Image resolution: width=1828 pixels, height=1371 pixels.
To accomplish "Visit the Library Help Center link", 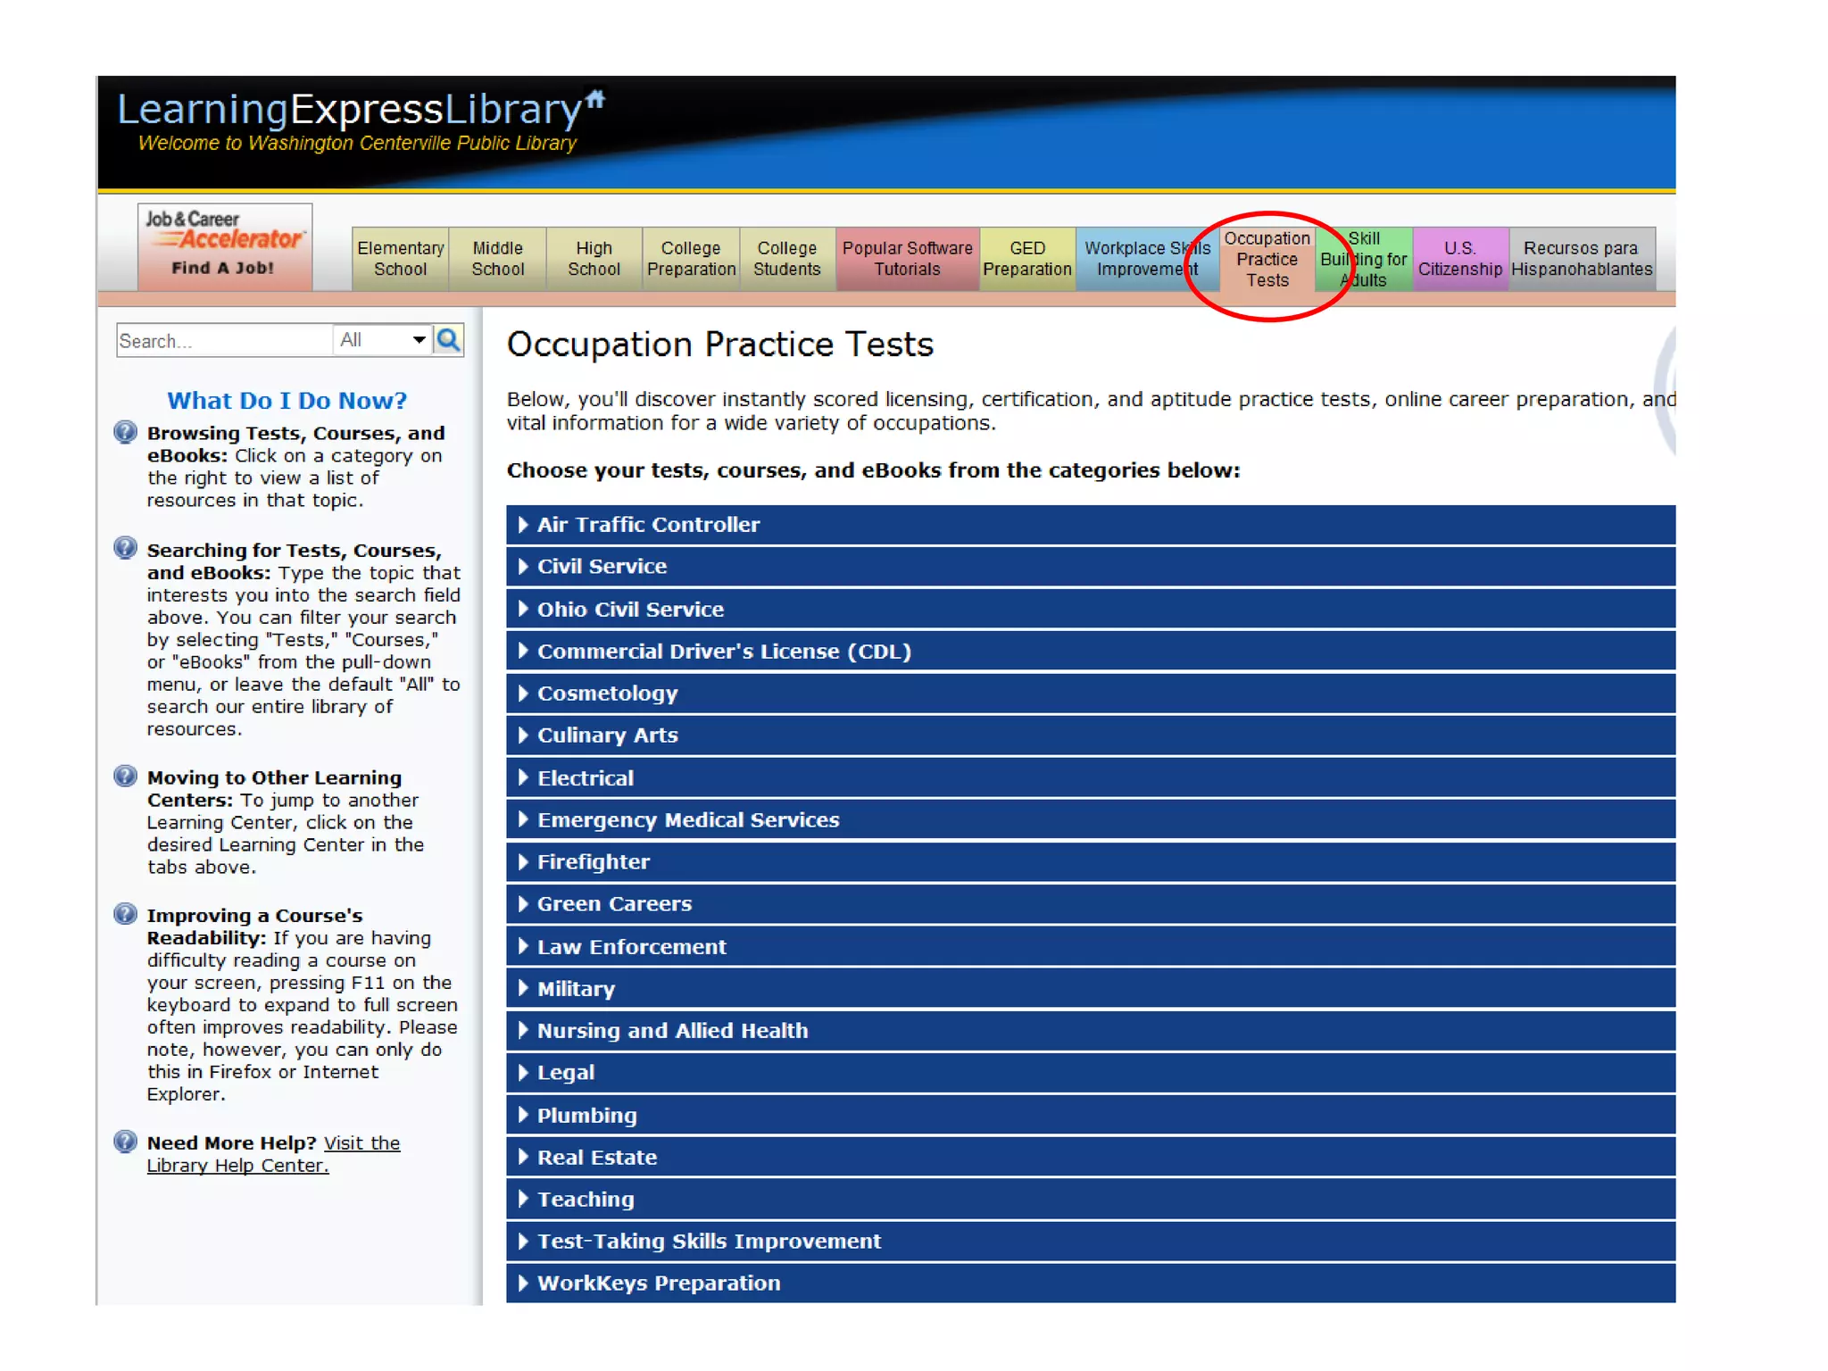I will [237, 1166].
